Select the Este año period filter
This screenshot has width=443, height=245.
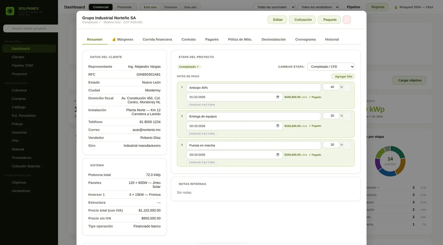(x=190, y=7)
